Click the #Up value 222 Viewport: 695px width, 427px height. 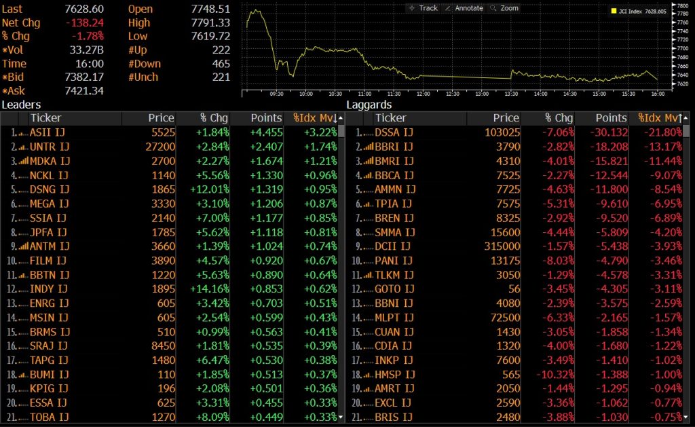pos(221,50)
